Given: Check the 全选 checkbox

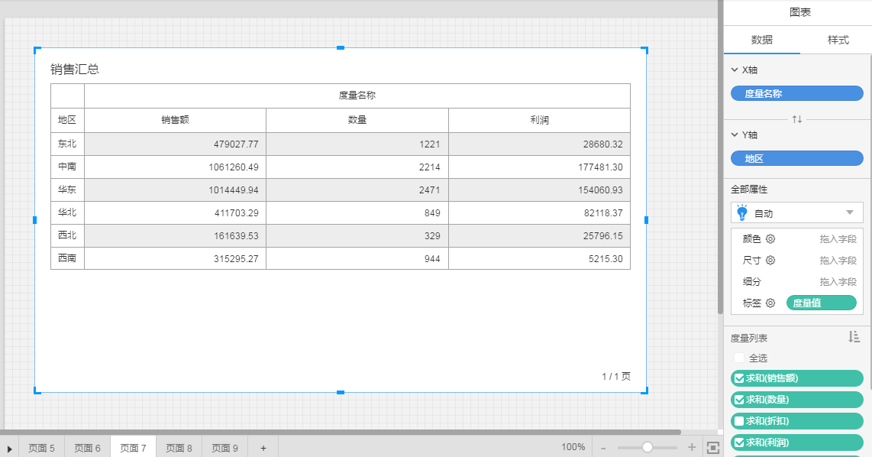Looking at the screenshot, I should (x=738, y=358).
